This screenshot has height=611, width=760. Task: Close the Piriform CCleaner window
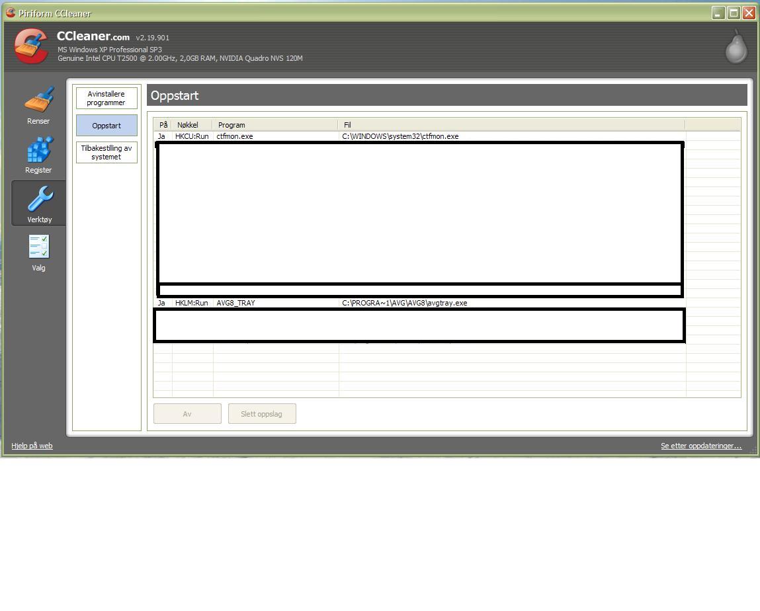click(x=749, y=13)
